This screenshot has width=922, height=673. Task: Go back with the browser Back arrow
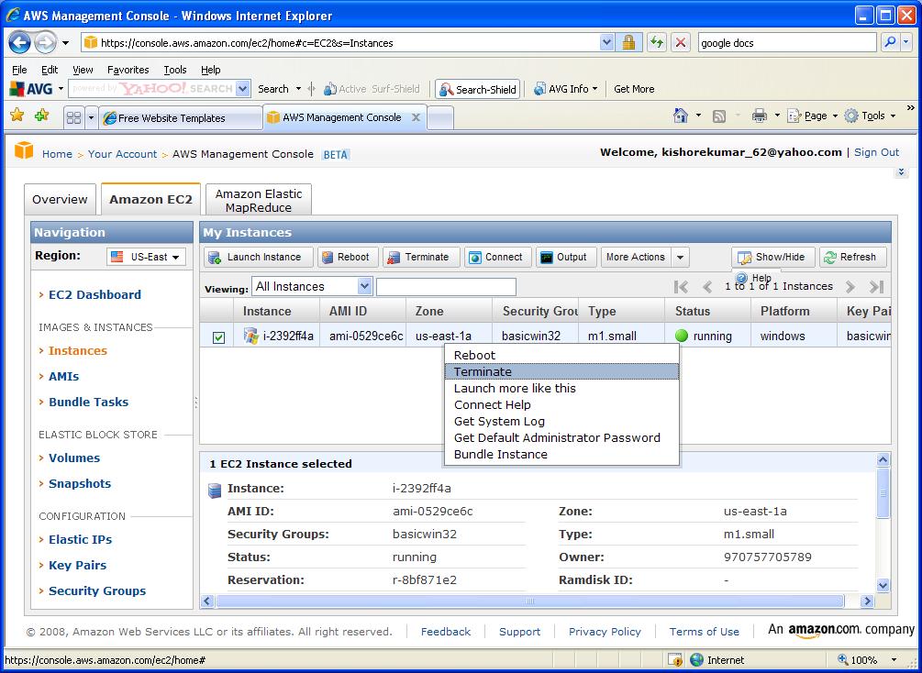19,42
